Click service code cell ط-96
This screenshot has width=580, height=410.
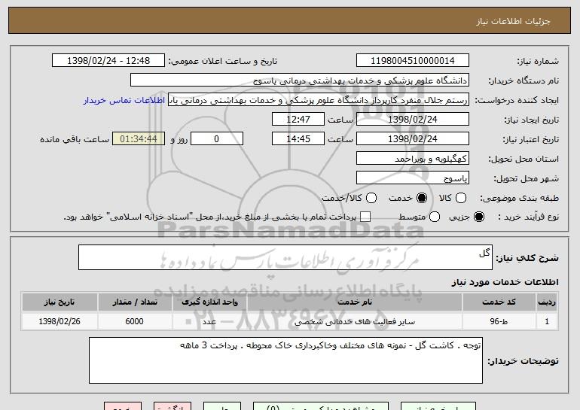(x=499, y=322)
